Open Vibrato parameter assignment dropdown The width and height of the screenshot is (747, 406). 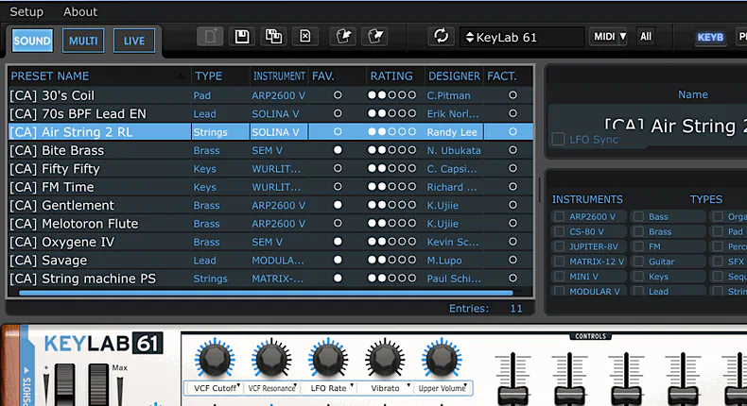(x=386, y=388)
